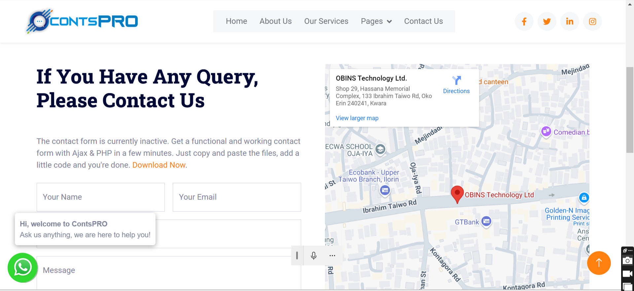Open the Instagram social icon
Image resolution: width=634 pixels, height=291 pixels.
[x=592, y=21]
